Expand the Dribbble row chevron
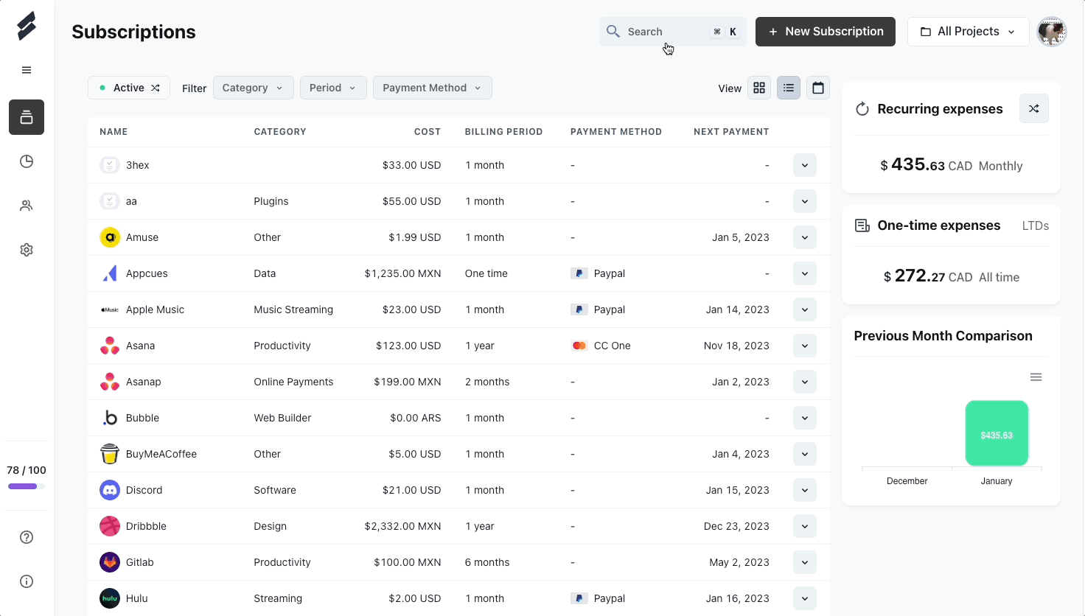 [x=805, y=526]
